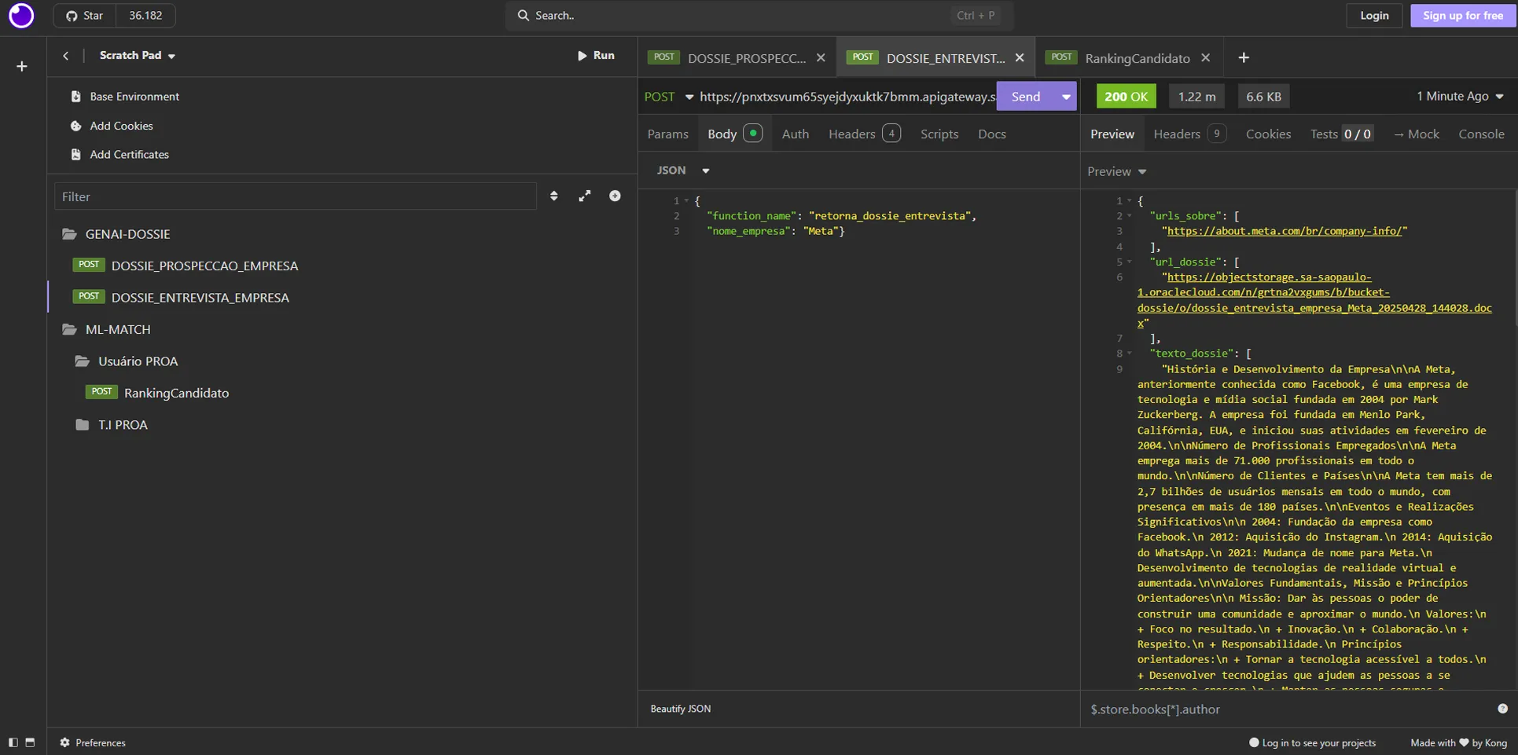Click the Filter input field
This screenshot has width=1518, height=755.
point(296,196)
